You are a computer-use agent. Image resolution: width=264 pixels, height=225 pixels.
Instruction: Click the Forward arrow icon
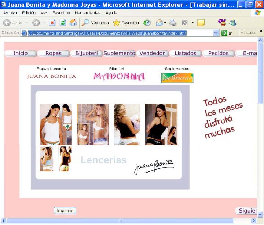(x=36, y=23)
